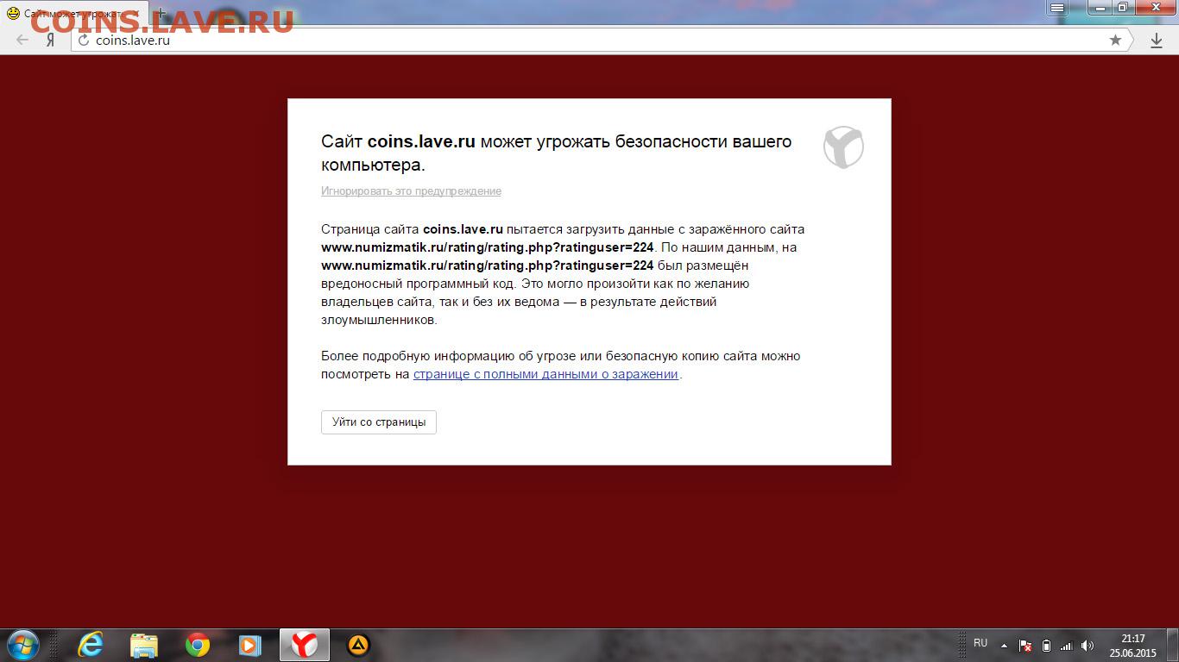Click the RU language indicator

coord(980,643)
